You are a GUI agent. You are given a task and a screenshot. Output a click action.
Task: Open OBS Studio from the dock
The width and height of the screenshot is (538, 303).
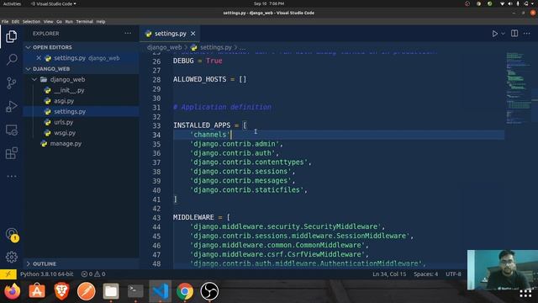coord(209,291)
